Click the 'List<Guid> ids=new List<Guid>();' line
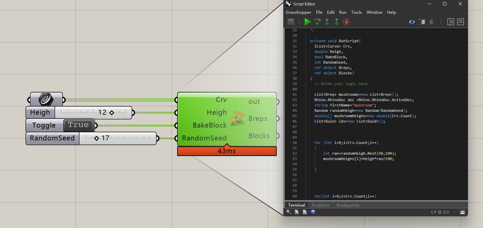The height and width of the screenshot is (228, 483). click(x=350, y=121)
